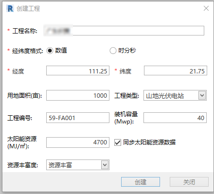Click the 装机容量 (Mwp) label
The width and height of the screenshot is (214, 194).
coord(126,118)
